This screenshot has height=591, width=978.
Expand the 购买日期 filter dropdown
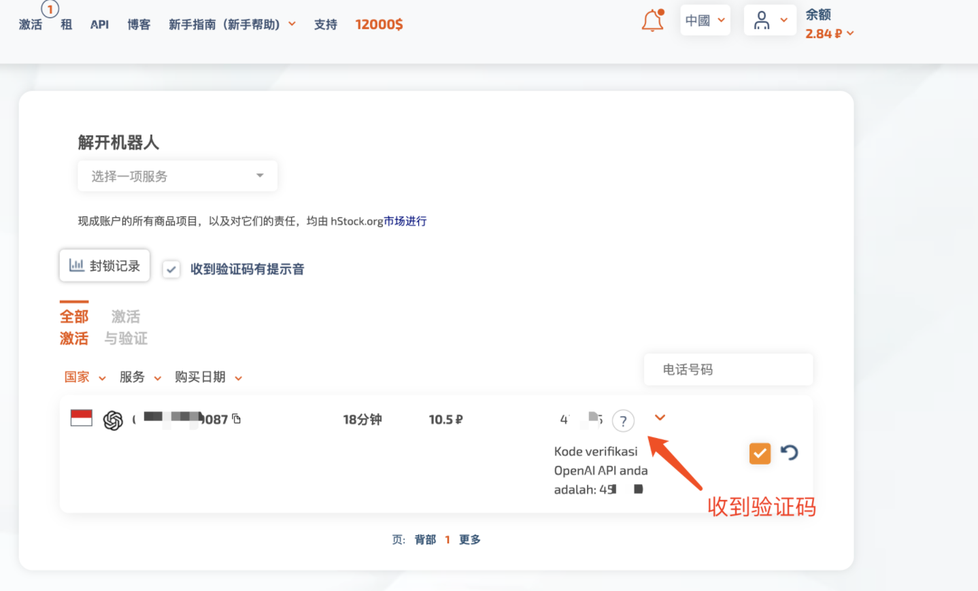click(209, 377)
